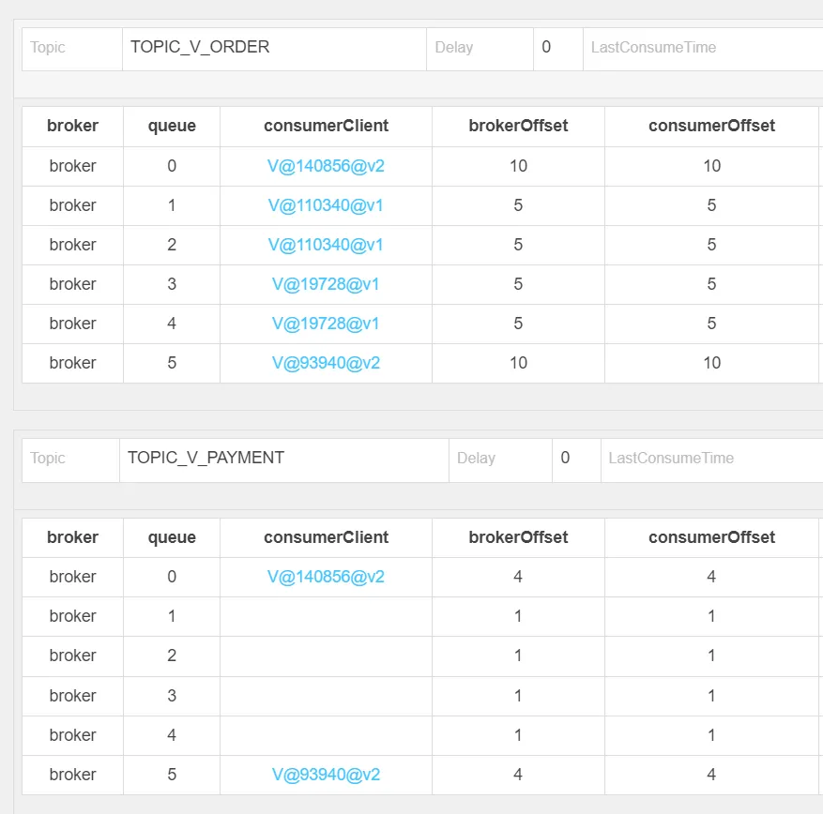Screen dimensions: 823x814
Task: Open V@93940@v2 link in TOPIC_V_ORDER queue 5 row
Action: tap(326, 363)
